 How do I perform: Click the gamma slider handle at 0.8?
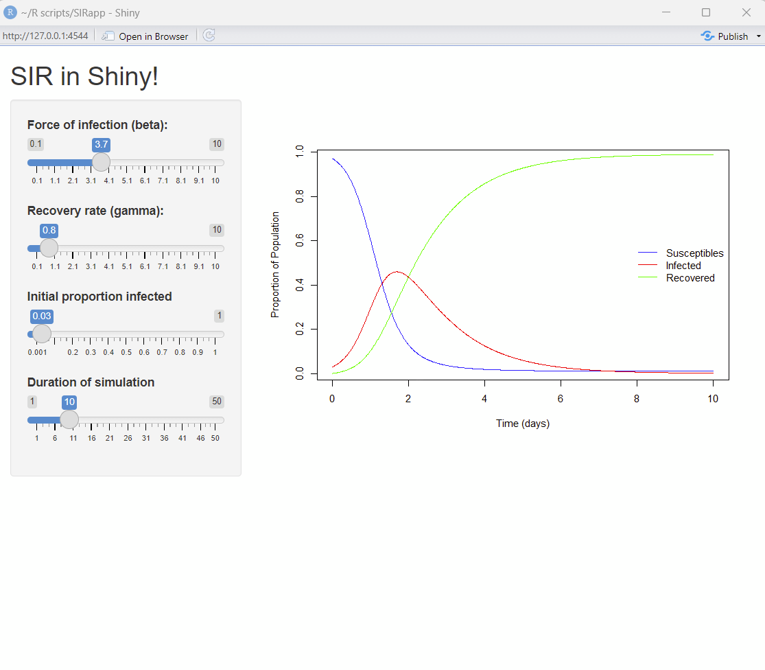pyautogui.click(x=49, y=248)
